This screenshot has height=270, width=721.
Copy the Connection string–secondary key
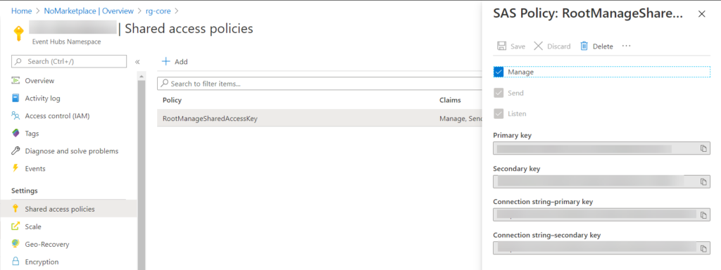pyautogui.click(x=703, y=248)
